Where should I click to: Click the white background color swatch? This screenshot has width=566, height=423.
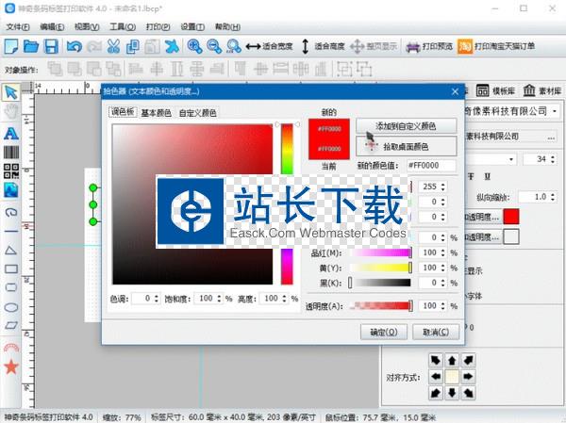[511, 236]
